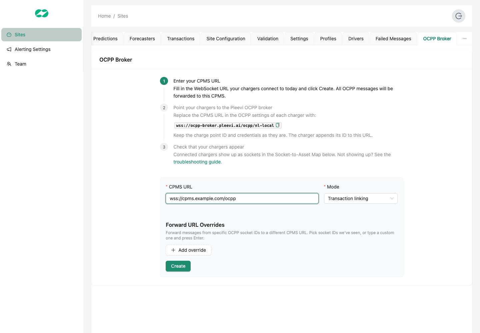
Task: Click 'Point your chargers to the Pleevi' title
Action: coord(223,108)
